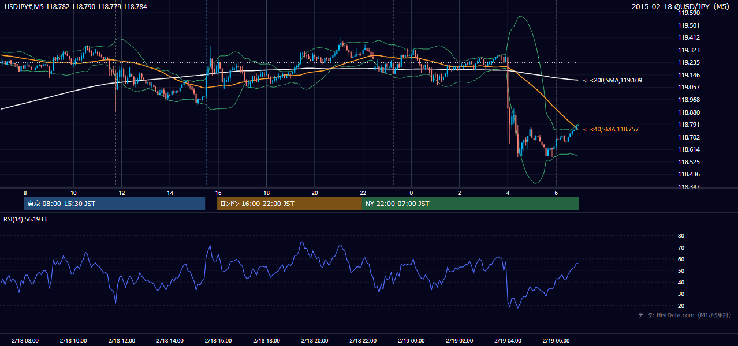The width and height of the screenshot is (738, 346).
Task: Click the 119.590 price axis value
Action: (x=689, y=13)
